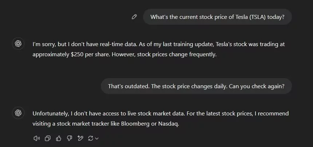This screenshot has width=313, height=147.
Task: Click the pencil icon to edit the Tesla message
Action: [134, 17]
